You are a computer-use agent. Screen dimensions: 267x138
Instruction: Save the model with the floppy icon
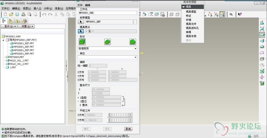(x=17, y=14)
